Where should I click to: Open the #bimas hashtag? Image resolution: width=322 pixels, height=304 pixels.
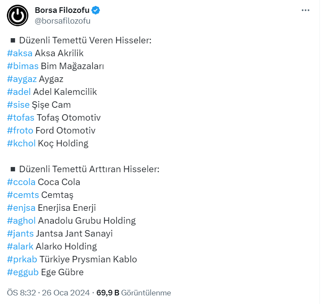[x=23, y=66]
